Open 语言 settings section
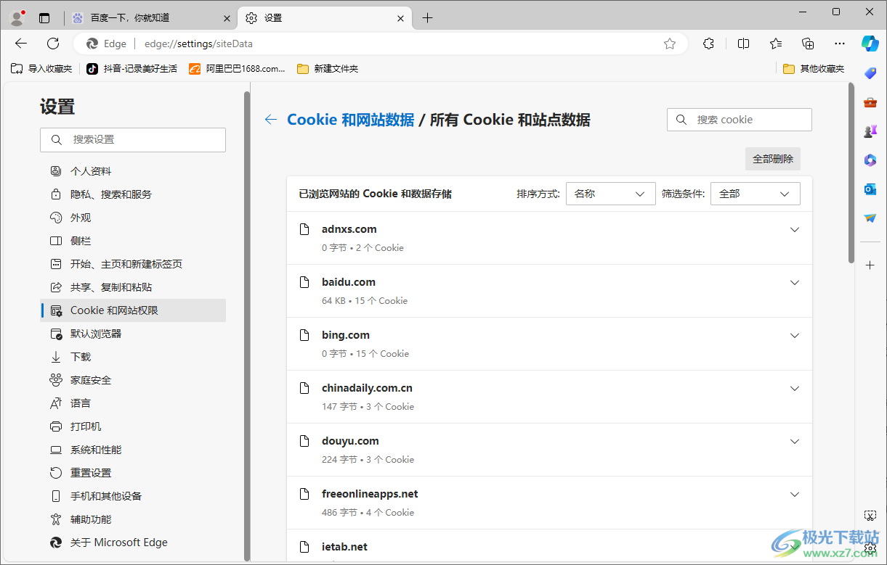This screenshot has height=565, width=887. [133, 403]
